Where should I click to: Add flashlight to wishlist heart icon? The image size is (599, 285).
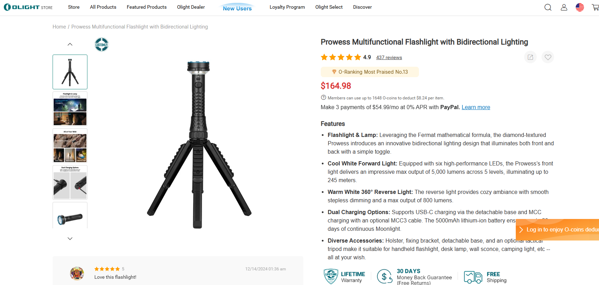click(548, 57)
